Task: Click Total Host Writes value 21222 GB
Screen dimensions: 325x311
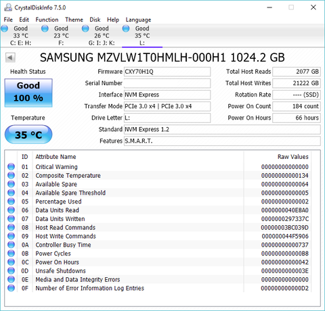Action: pyautogui.click(x=297, y=83)
